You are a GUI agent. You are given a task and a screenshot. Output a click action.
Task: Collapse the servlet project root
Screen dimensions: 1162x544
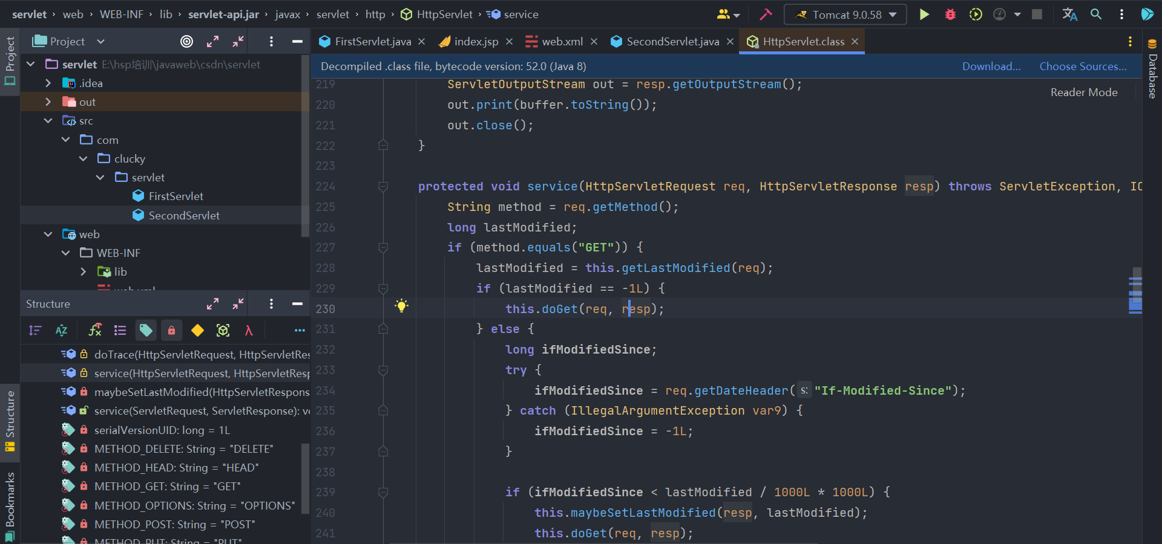31,64
